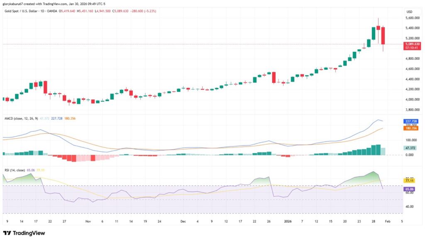This screenshot has height=241, width=425.
Task: Open MACD (close, 12, 26, 9) indicator legend
Action: click(20, 119)
